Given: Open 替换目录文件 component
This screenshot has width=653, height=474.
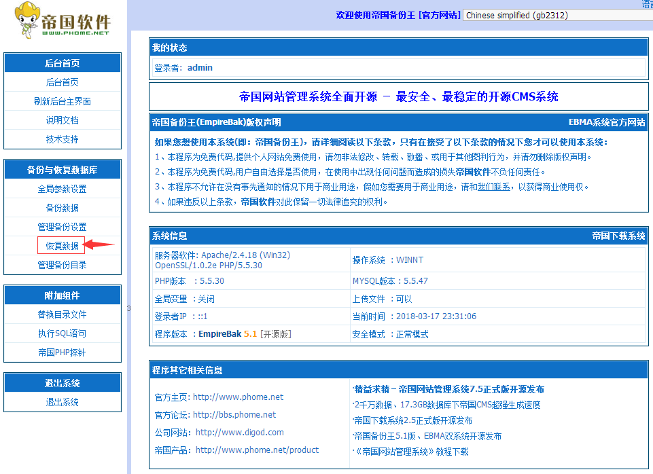Looking at the screenshot, I should pos(62,314).
